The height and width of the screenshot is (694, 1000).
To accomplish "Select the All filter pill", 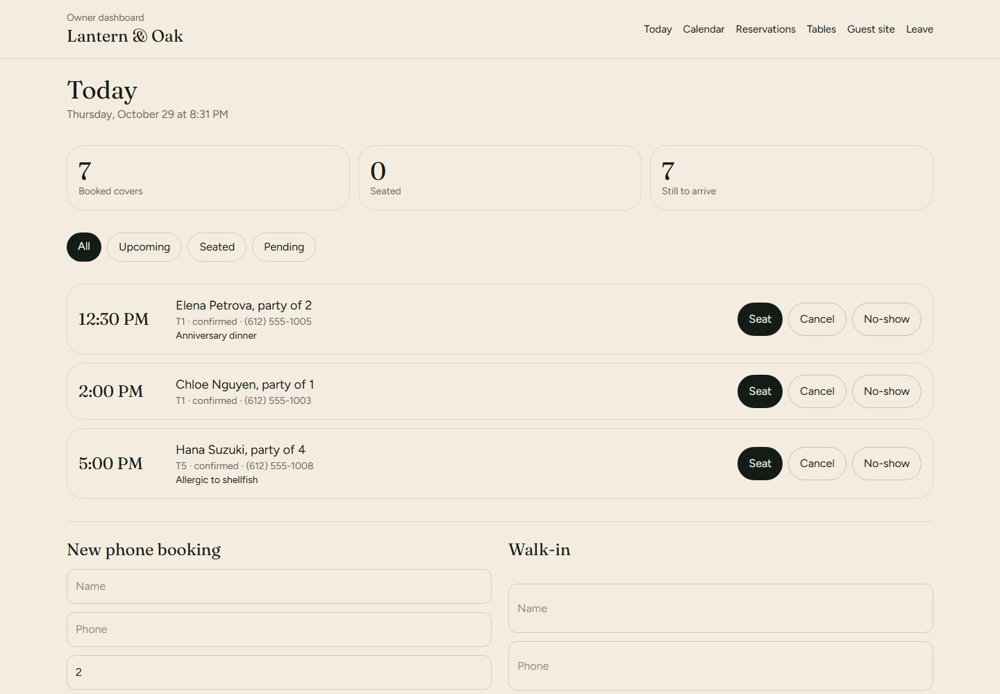I will (x=84, y=247).
